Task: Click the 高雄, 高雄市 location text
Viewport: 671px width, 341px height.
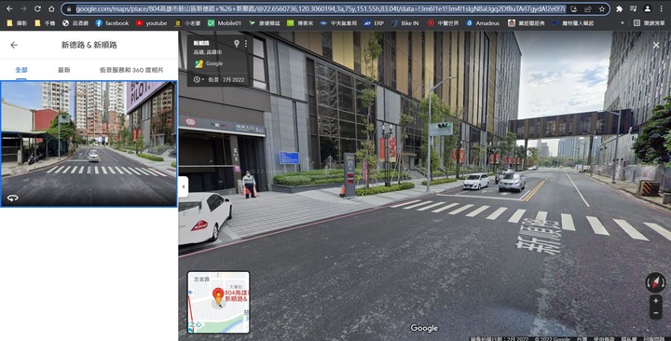Action: 208,52
